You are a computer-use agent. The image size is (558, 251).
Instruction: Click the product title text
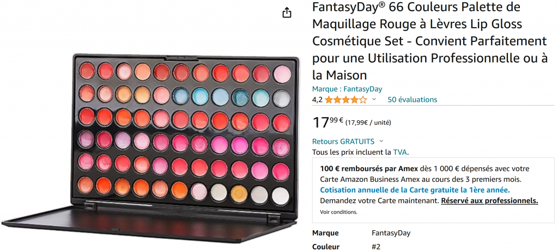429,41
